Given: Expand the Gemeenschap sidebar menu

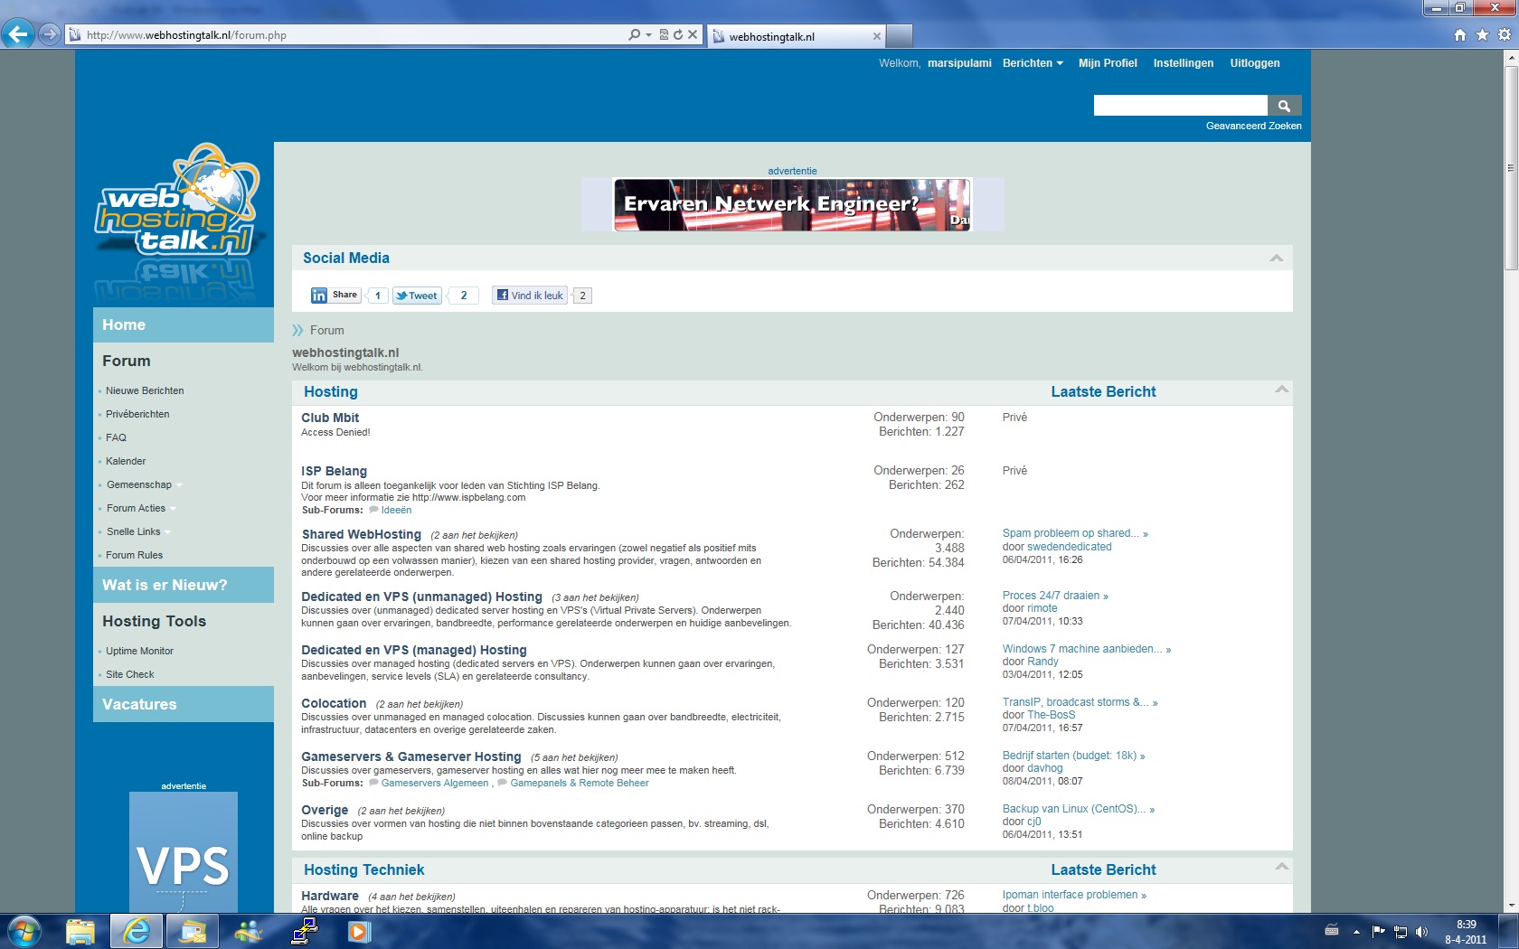Looking at the screenshot, I should (x=144, y=484).
